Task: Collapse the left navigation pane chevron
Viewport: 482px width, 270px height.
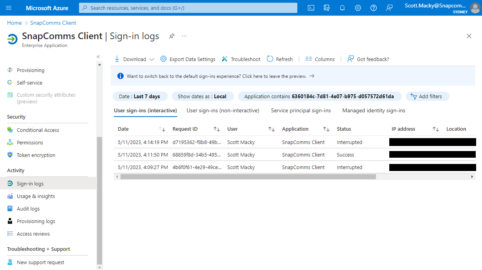Action: coord(99,56)
